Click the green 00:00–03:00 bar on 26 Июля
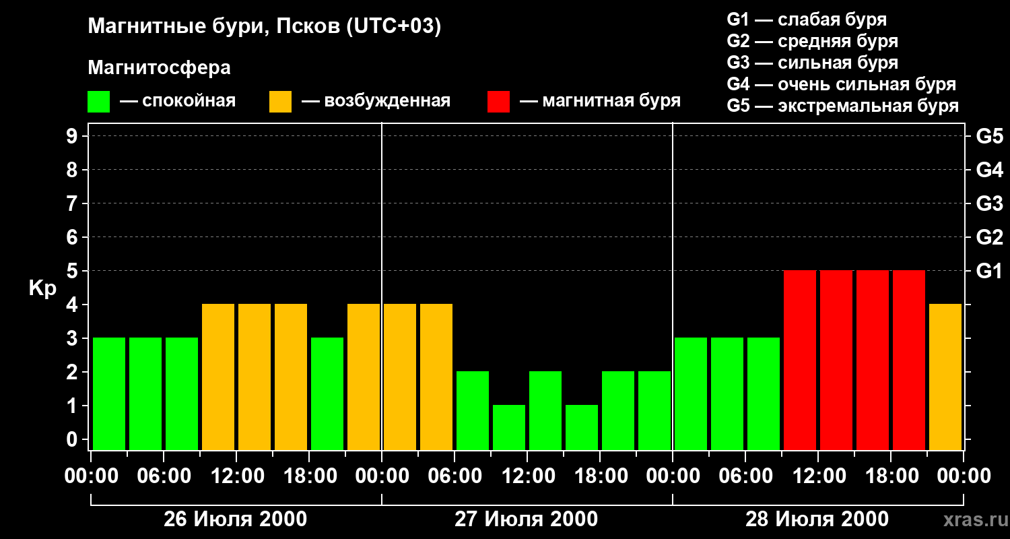Screen dimensions: 1010x539 pos(109,393)
